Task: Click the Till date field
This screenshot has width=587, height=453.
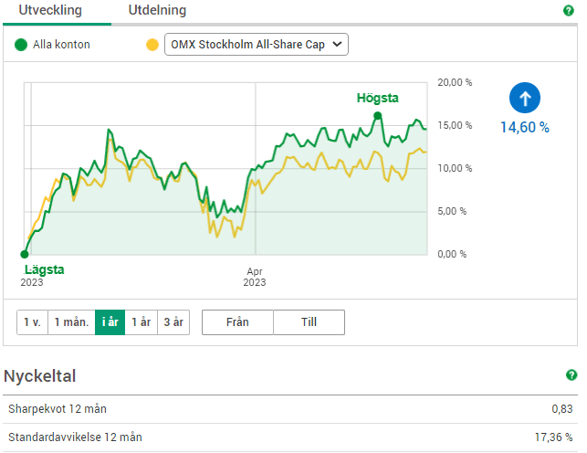Action: [x=309, y=322]
